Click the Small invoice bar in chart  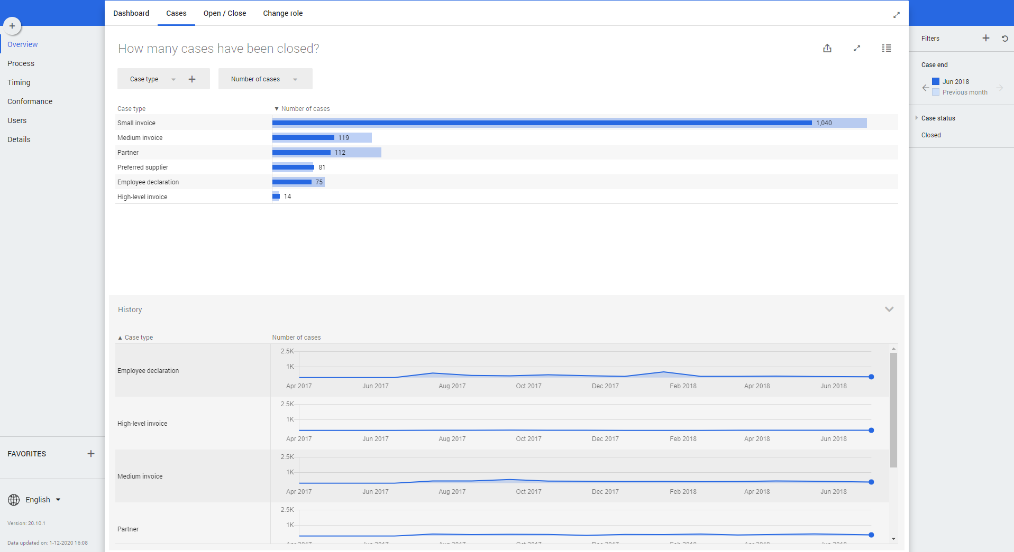tap(542, 123)
